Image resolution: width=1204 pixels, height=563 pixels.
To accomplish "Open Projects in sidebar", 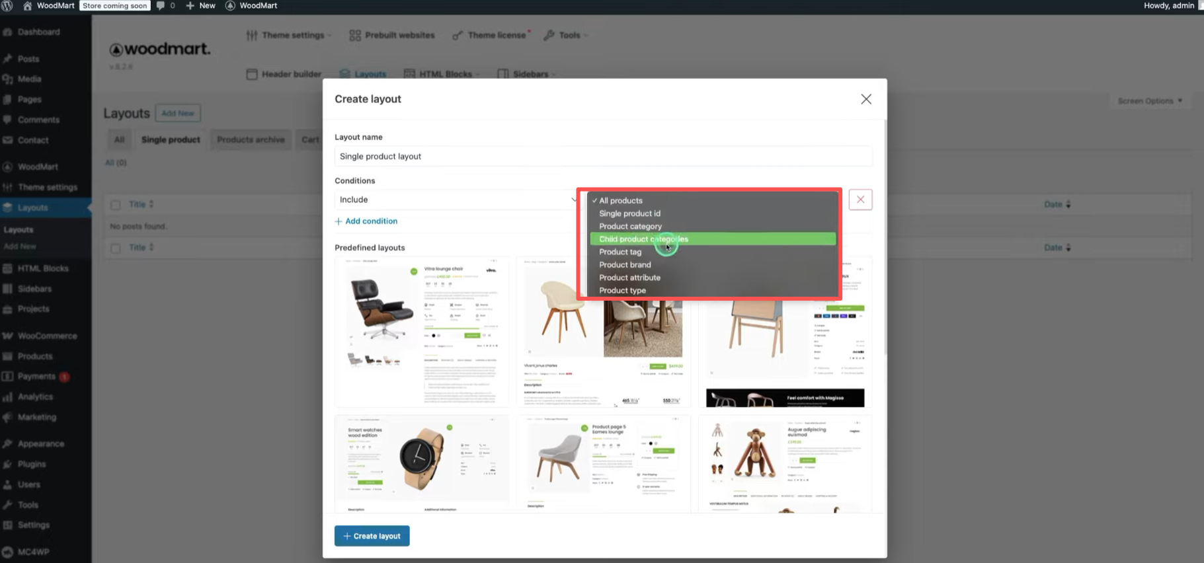I will (34, 309).
